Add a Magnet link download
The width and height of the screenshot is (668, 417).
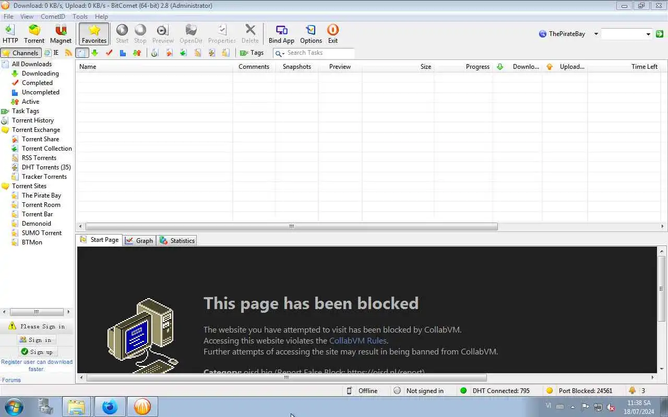61,34
